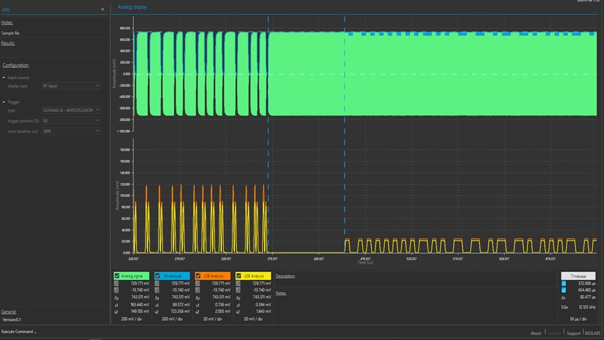Click the Execute Command field

tap(19, 332)
